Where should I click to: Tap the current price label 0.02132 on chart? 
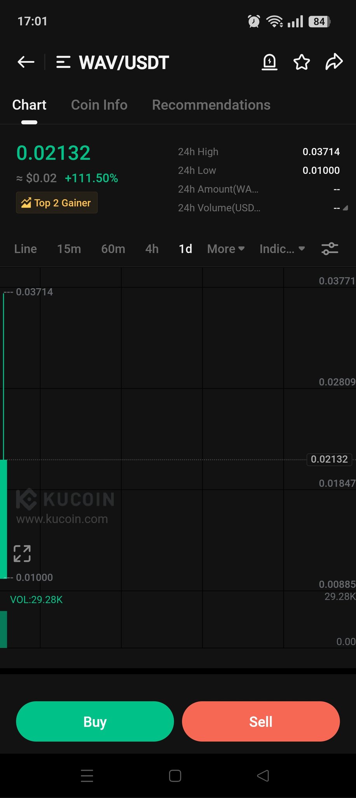pos(329,459)
